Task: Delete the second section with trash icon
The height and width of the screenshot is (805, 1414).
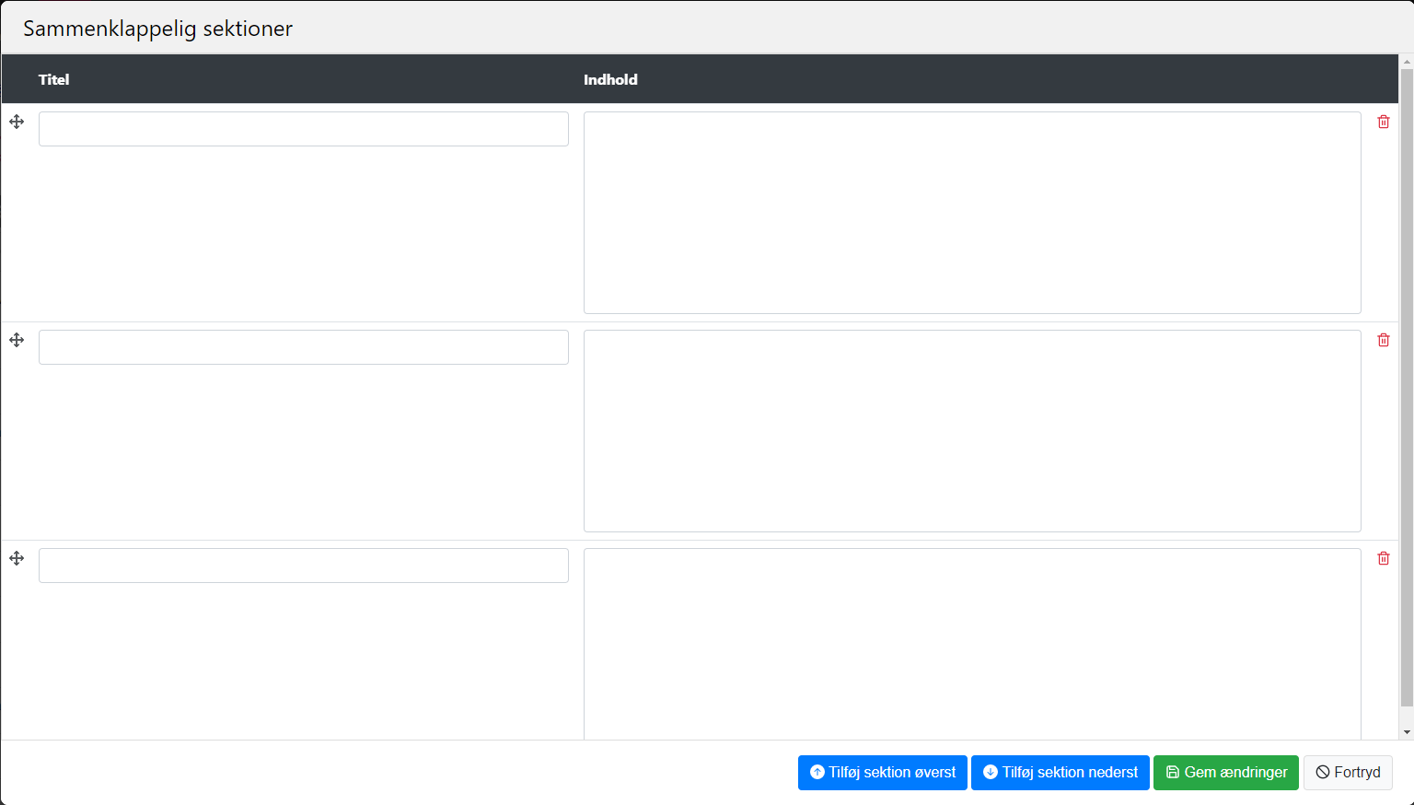Action: [1383, 340]
